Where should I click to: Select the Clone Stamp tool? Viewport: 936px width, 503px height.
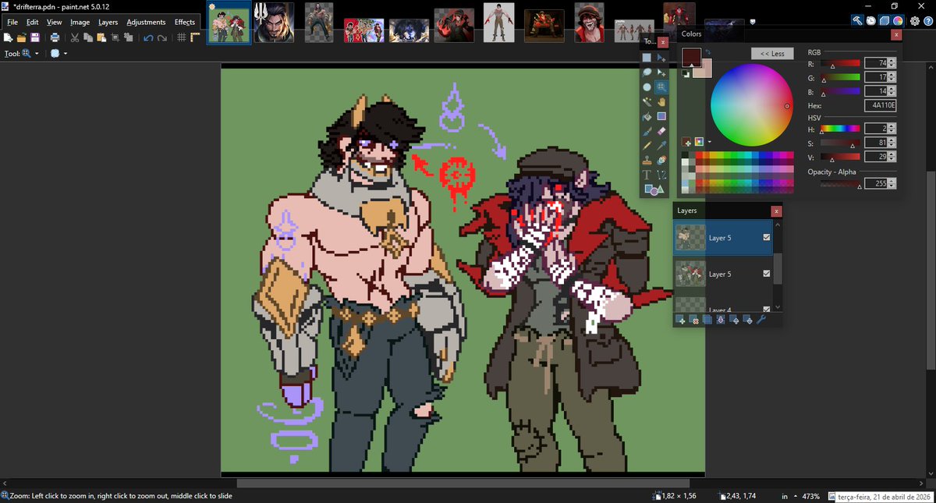point(646,161)
